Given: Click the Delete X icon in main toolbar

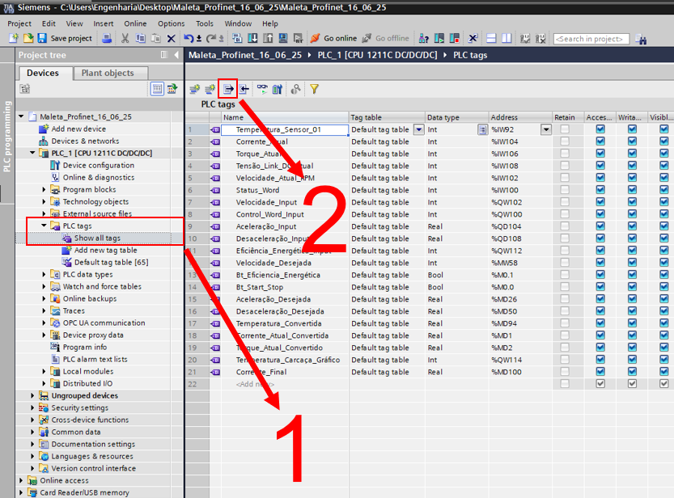Looking at the screenshot, I should coord(171,38).
